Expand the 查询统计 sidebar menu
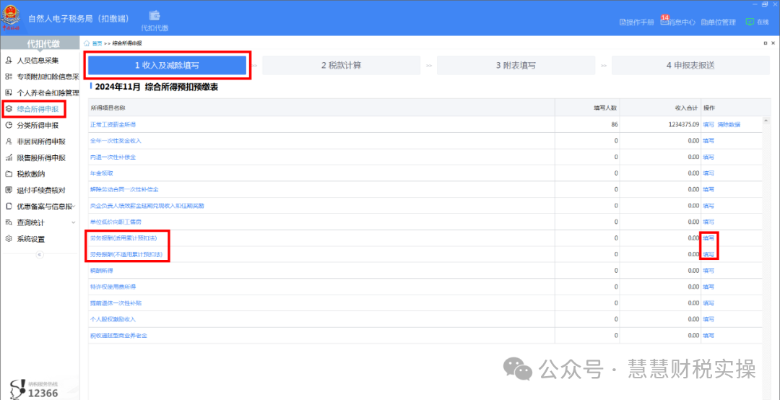The image size is (780, 400). point(74,222)
